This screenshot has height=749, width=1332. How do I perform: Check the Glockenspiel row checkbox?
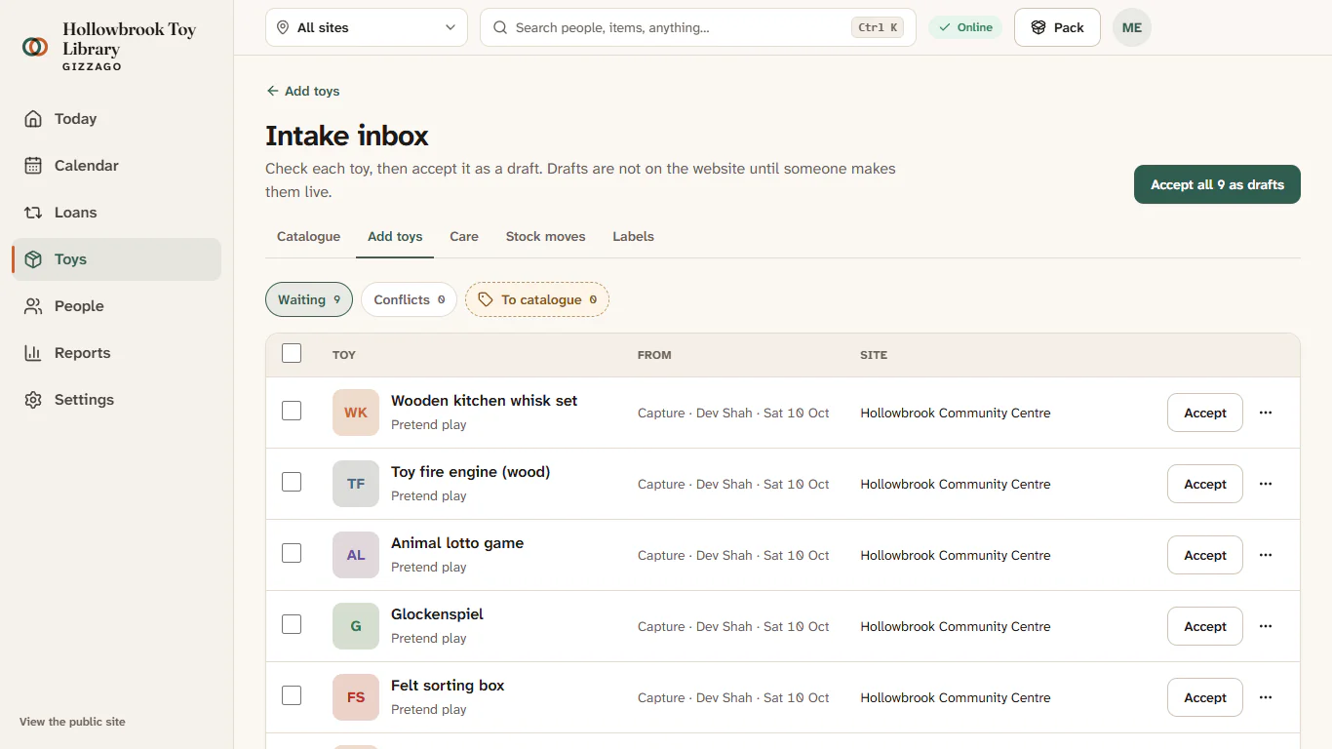292,624
